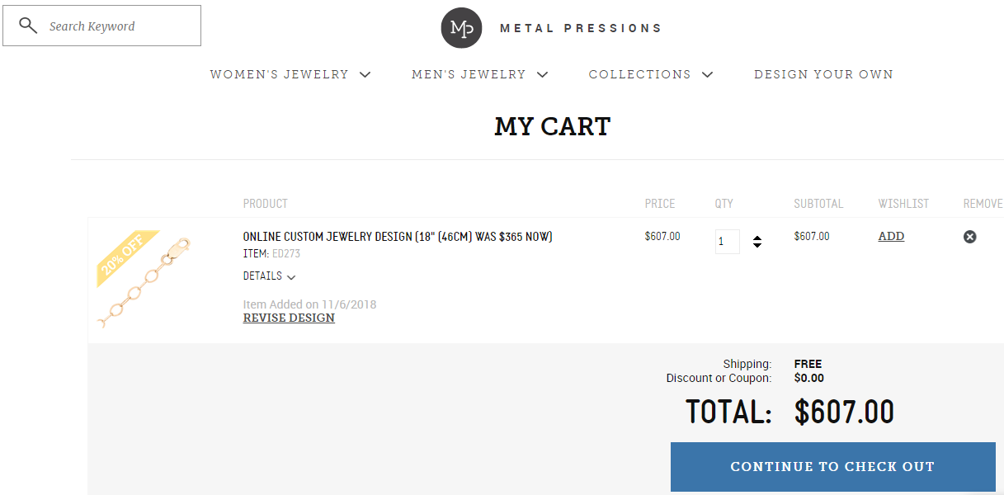The height and width of the screenshot is (495, 1004).
Task: Click the 20% OFF badge ribbon
Action: (127, 257)
